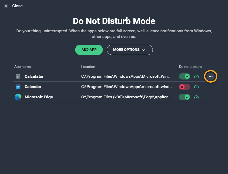228x174 pixels.
Task: Click the App name column header
Action: [x=22, y=67]
